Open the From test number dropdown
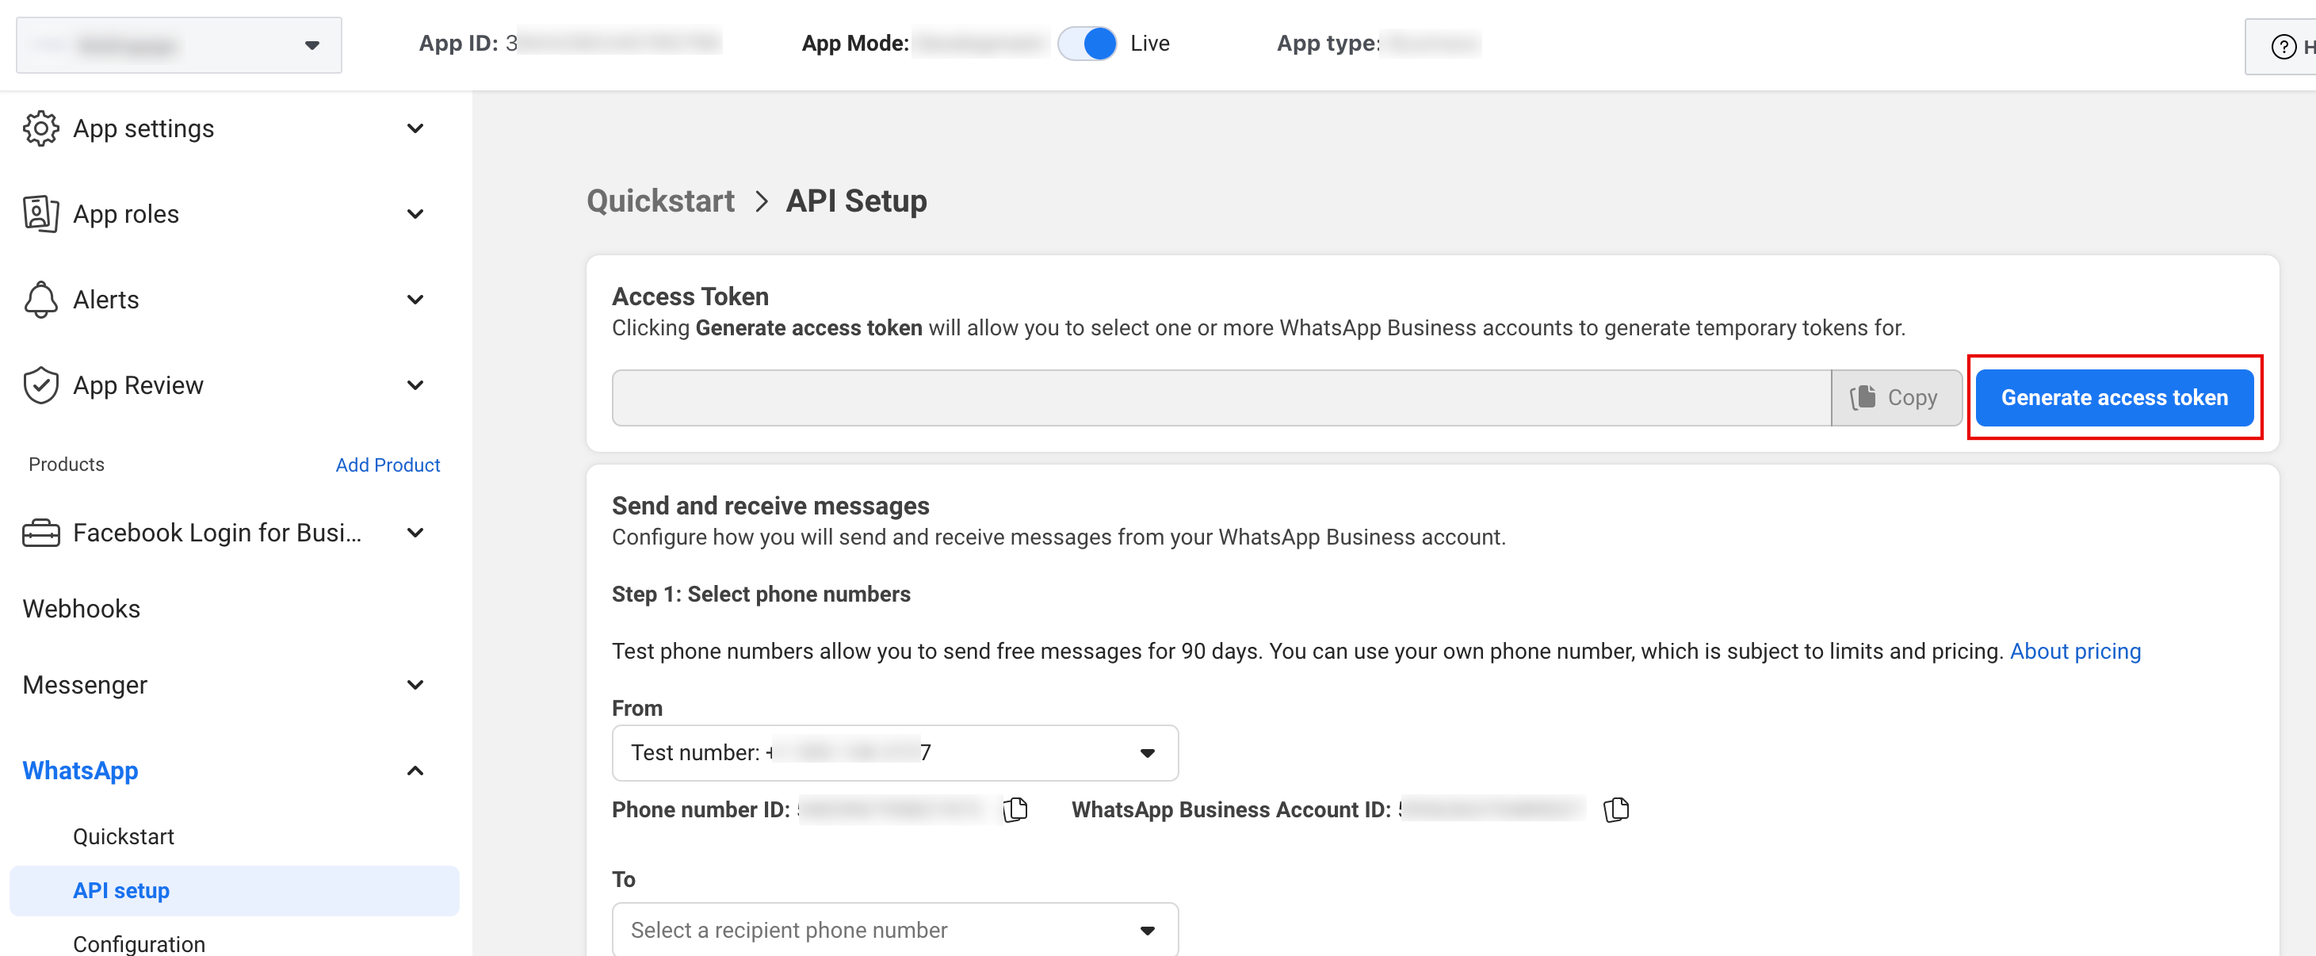Image resolution: width=2316 pixels, height=956 pixels. [895, 753]
